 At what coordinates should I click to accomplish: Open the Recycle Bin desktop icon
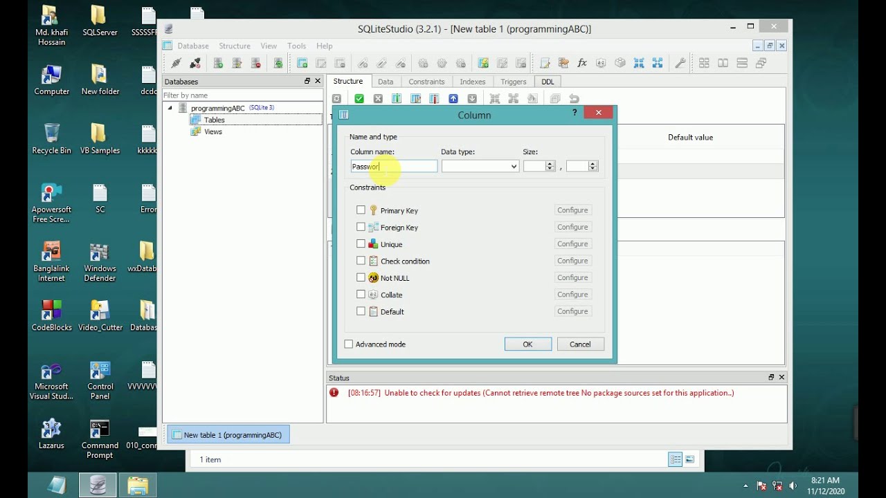pos(51,138)
